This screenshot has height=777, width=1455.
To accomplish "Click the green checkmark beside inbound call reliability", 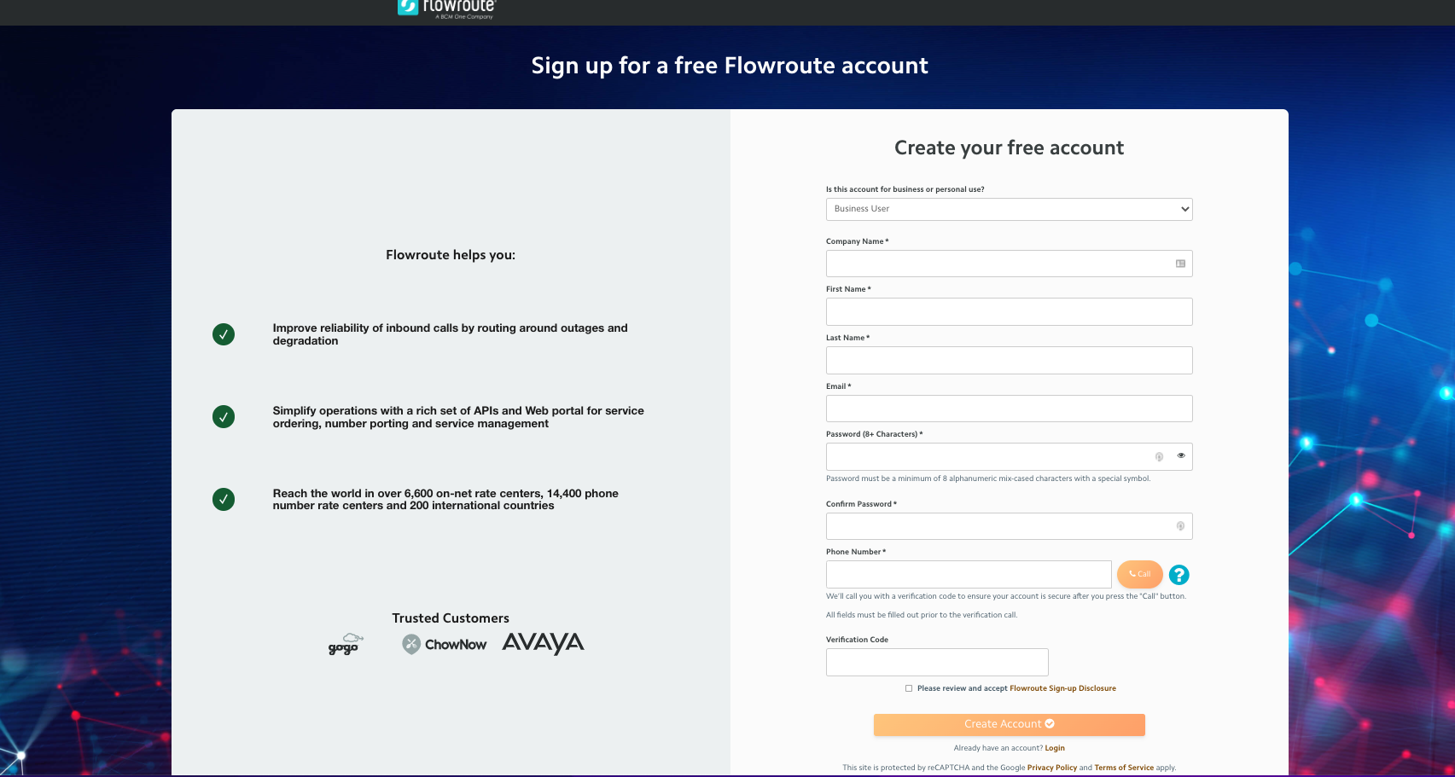I will coord(223,334).
